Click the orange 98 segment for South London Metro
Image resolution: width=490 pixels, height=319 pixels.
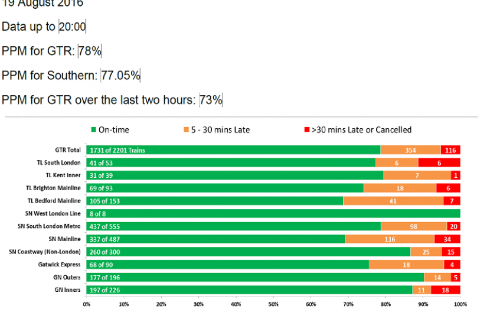(413, 226)
